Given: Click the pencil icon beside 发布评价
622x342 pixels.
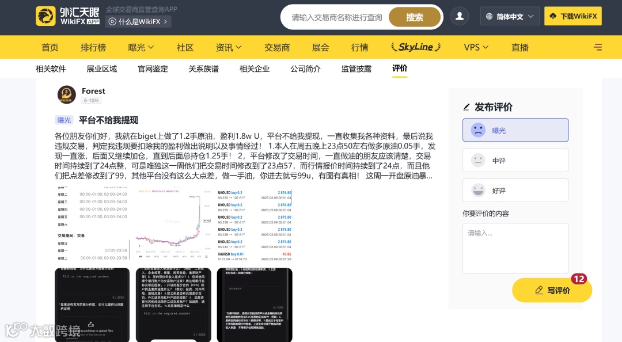Looking at the screenshot, I should (x=466, y=107).
